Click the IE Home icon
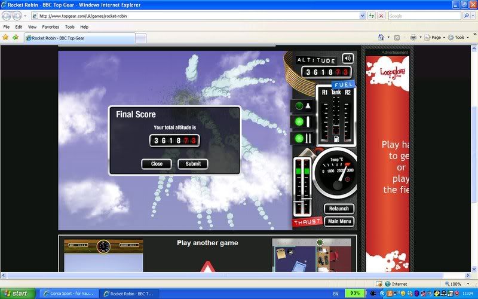Image resolution: width=478 pixels, height=299 pixels. pyautogui.click(x=381, y=37)
